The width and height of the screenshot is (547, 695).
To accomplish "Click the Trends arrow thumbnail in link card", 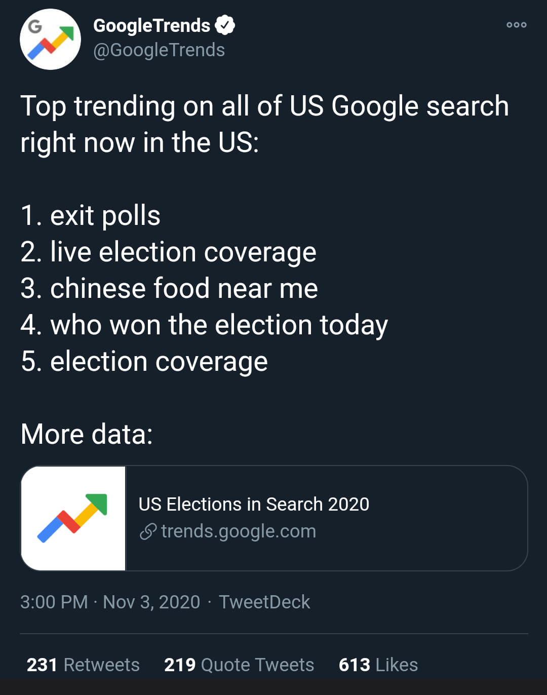I will click(x=73, y=518).
